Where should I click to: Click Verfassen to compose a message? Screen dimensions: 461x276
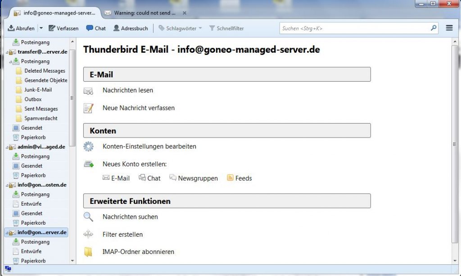point(63,28)
